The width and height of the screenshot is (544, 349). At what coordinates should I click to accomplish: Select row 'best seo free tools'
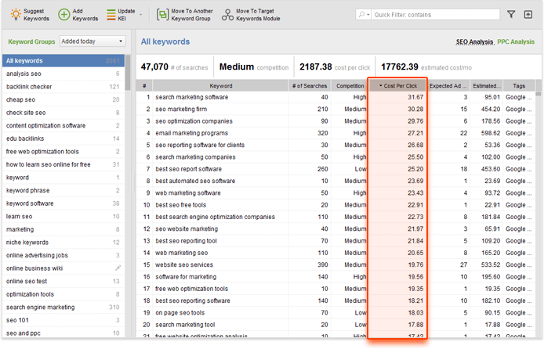(x=335, y=205)
